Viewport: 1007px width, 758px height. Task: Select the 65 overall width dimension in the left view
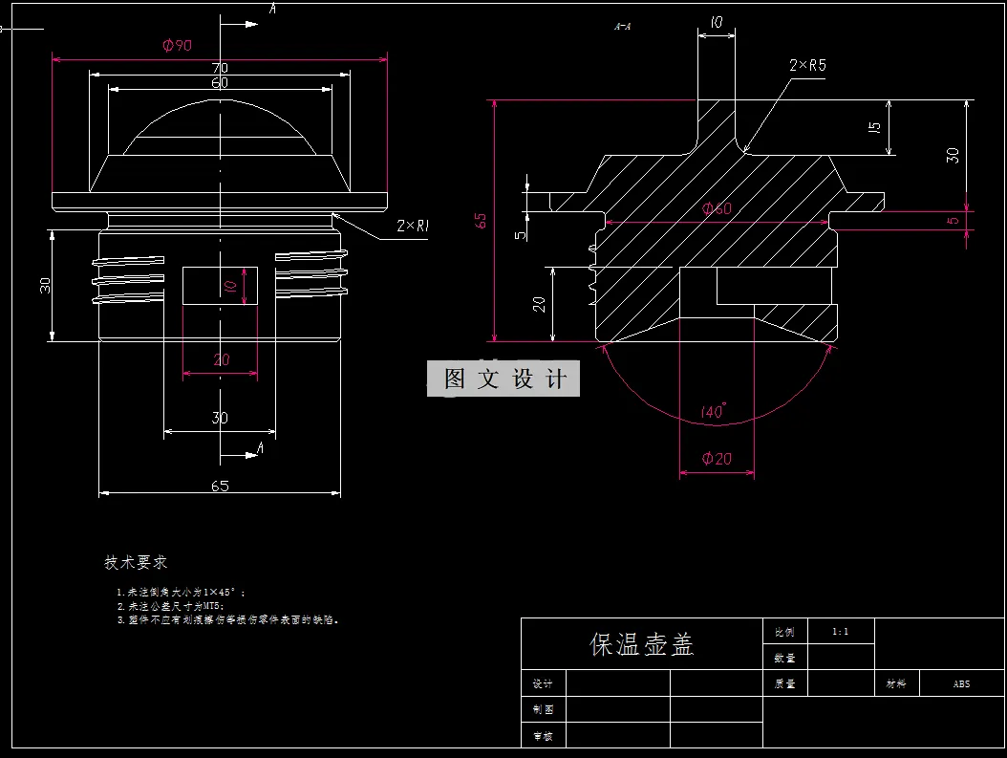tap(220, 486)
